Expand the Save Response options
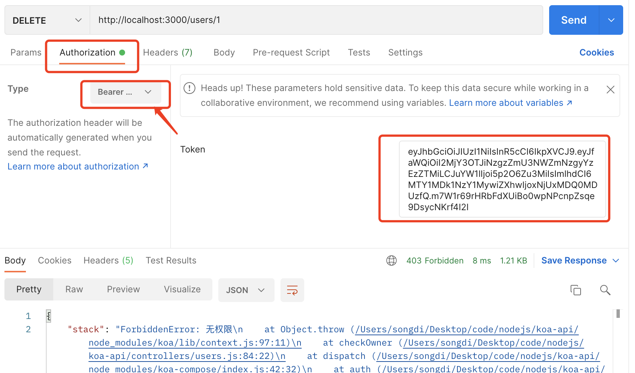Viewport: 635px width, 373px height. (616, 260)
